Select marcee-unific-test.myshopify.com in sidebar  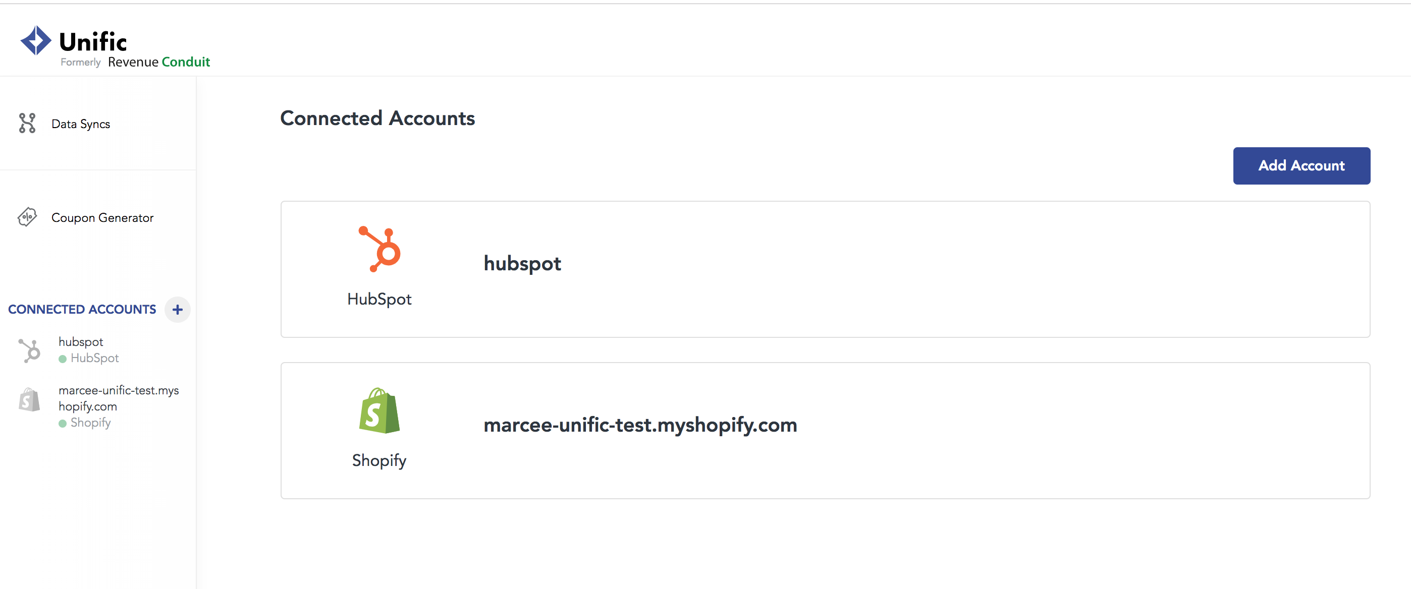tap(119, 398)
